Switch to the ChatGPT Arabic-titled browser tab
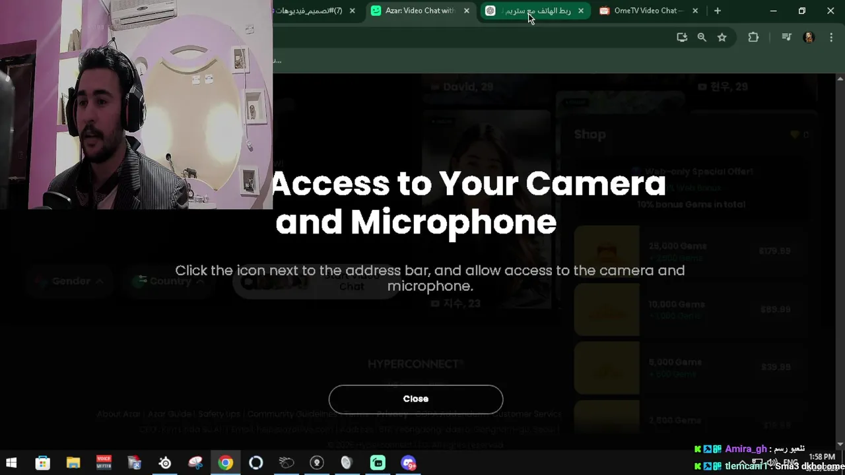Screen dimensions: 845x475 point(535,11)
